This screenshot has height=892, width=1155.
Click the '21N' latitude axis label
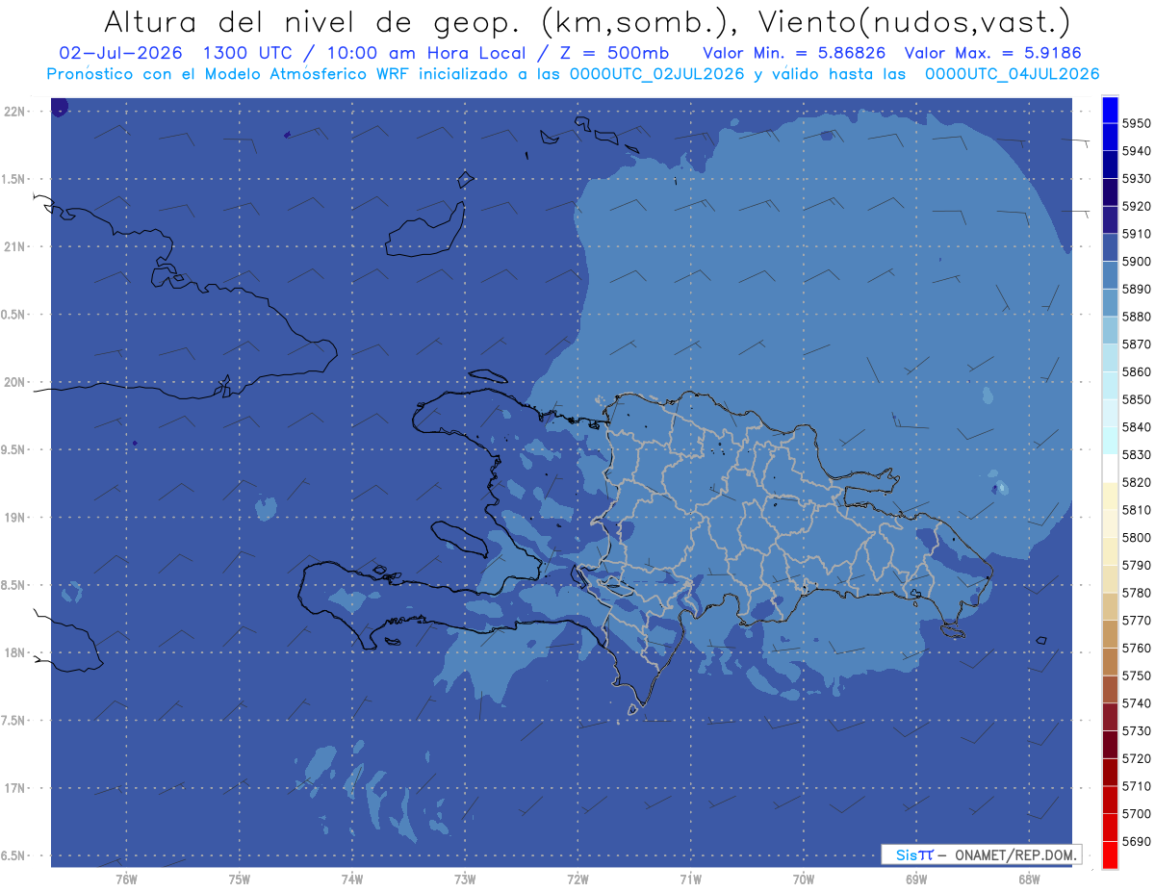coord(15,246)
